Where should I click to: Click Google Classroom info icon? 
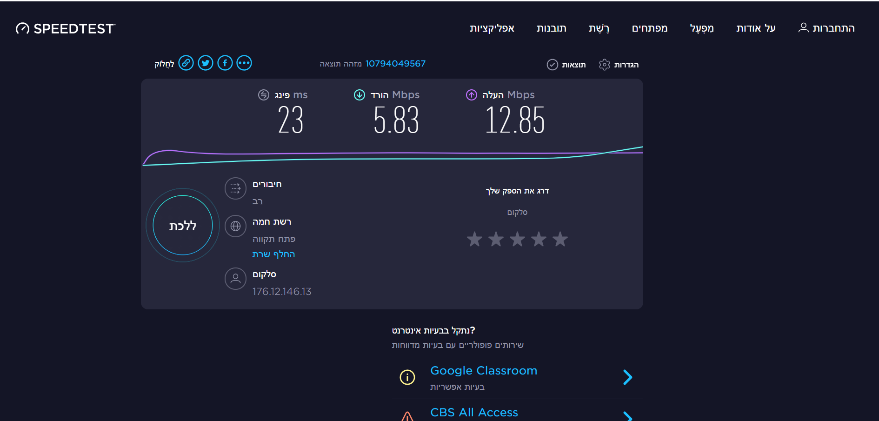point(407,377)
